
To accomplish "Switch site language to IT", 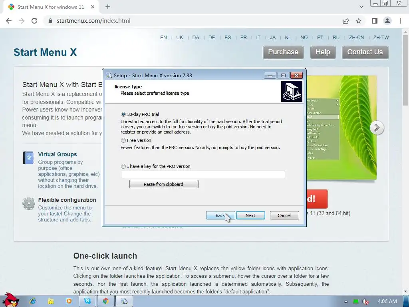I will coord(258,37).
